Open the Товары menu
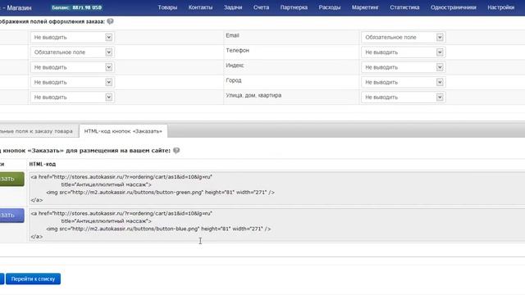This screenshot has height=295, width=525. tap(167, 7)
